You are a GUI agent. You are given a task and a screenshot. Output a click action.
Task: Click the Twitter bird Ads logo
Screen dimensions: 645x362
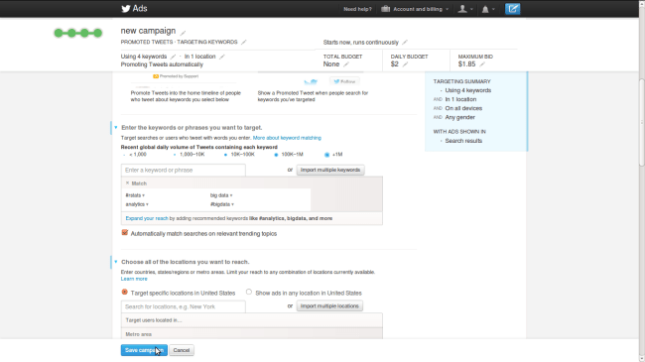tap(134, 9)
